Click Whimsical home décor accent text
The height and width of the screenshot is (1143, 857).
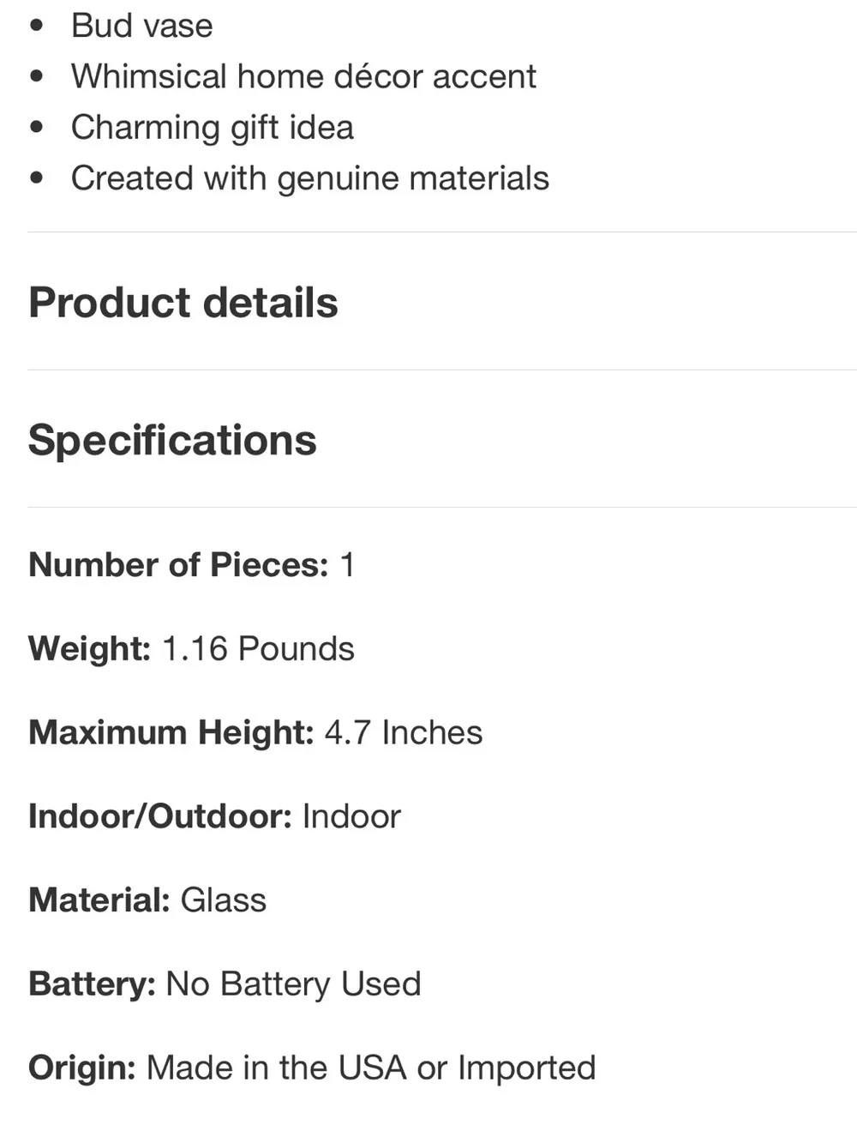click(303, 76)
